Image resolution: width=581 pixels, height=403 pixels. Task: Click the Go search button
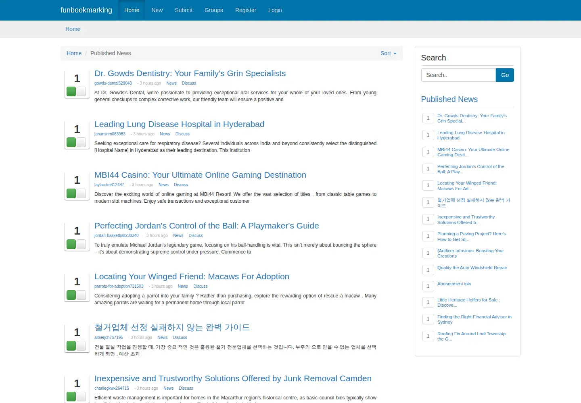click(x=505, y=75)
